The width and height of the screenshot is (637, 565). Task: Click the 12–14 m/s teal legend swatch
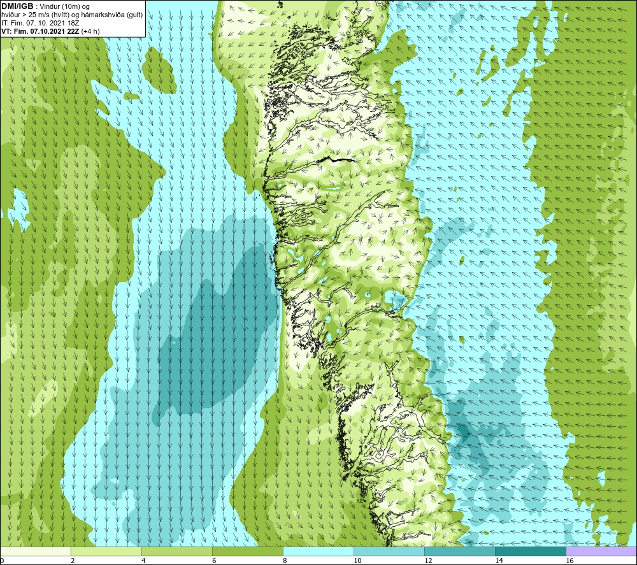(x=460, y=551)
